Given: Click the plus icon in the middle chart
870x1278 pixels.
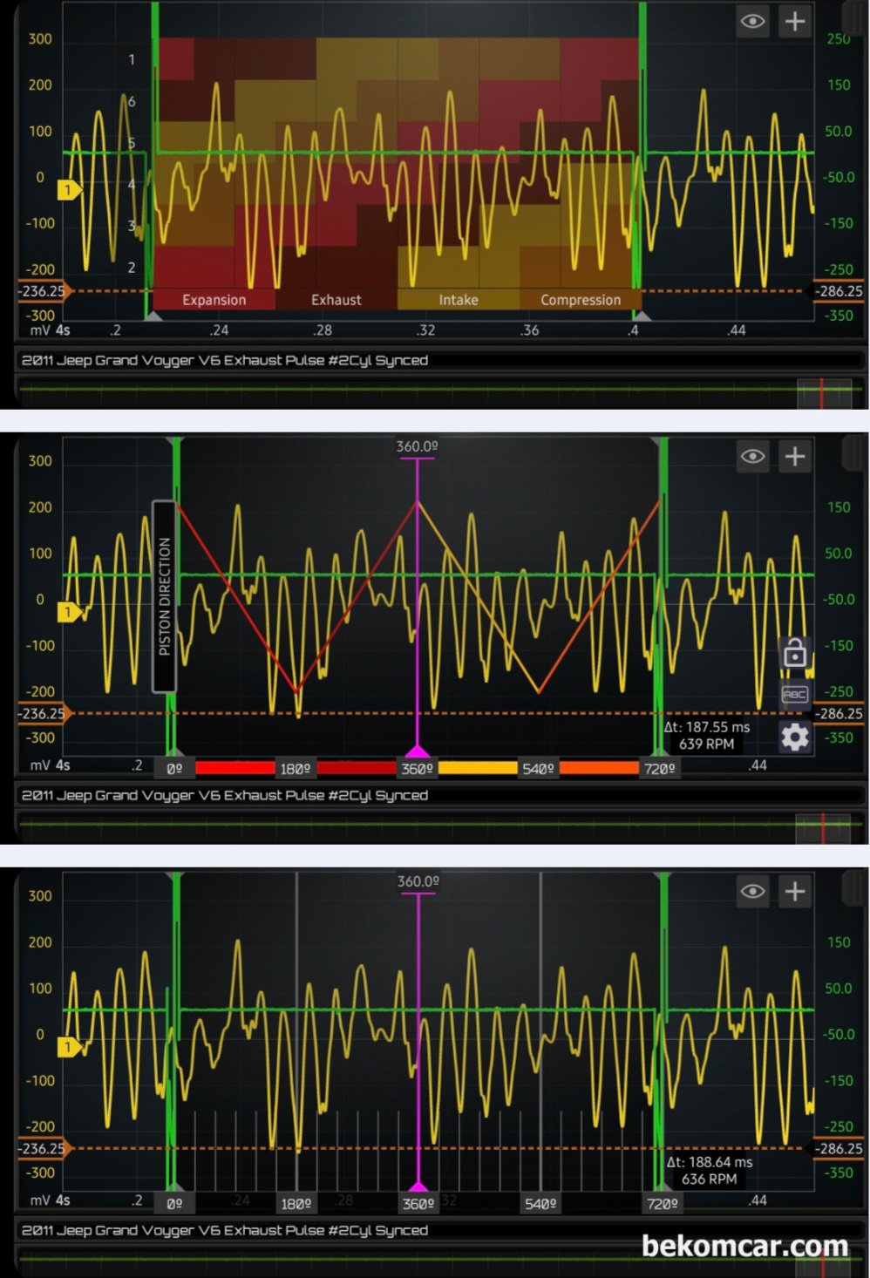Looking at the screenshot, I should tap(795, 456).
